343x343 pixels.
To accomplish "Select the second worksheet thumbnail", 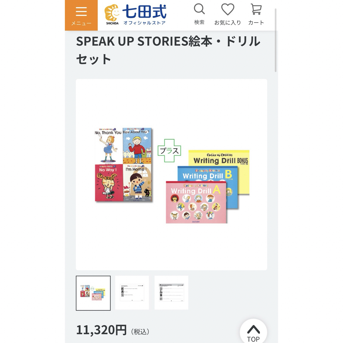I will coord(132,293).
